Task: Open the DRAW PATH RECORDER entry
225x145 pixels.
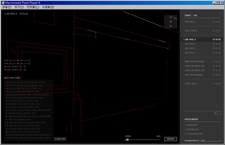Action: click(202, 61)
